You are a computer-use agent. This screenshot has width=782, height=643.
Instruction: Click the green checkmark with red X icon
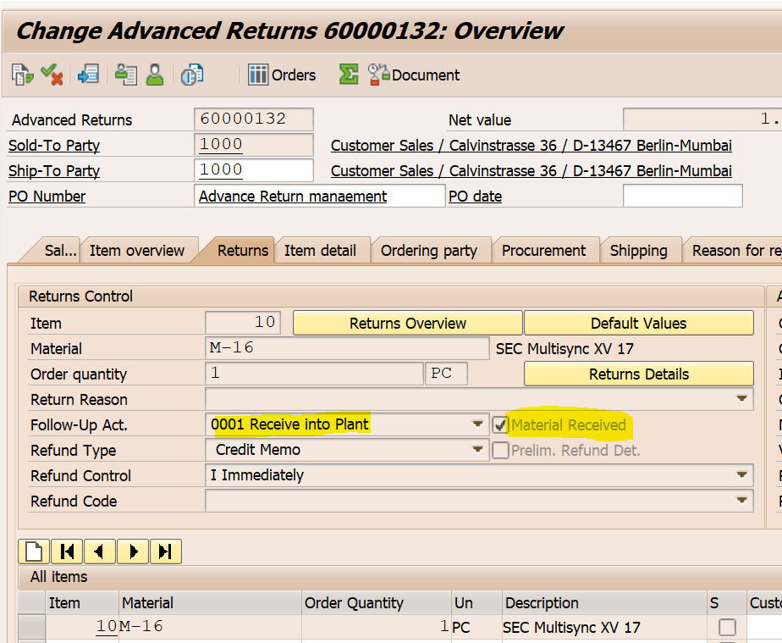(x=51, y=75)
